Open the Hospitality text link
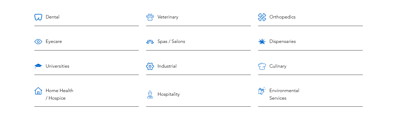Image resolution: width=398 pixels, height=122 pixels. tap(169, 94)
